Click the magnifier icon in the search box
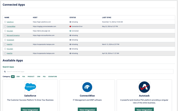Viewport: 178px width, 111px height. [x=5, y=72]
